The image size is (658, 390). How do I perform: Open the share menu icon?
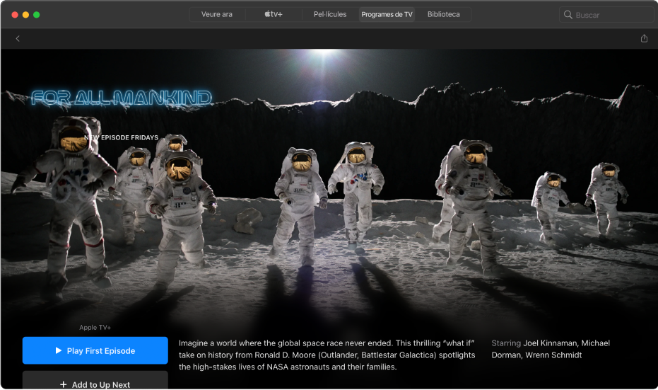click(644, 39)
